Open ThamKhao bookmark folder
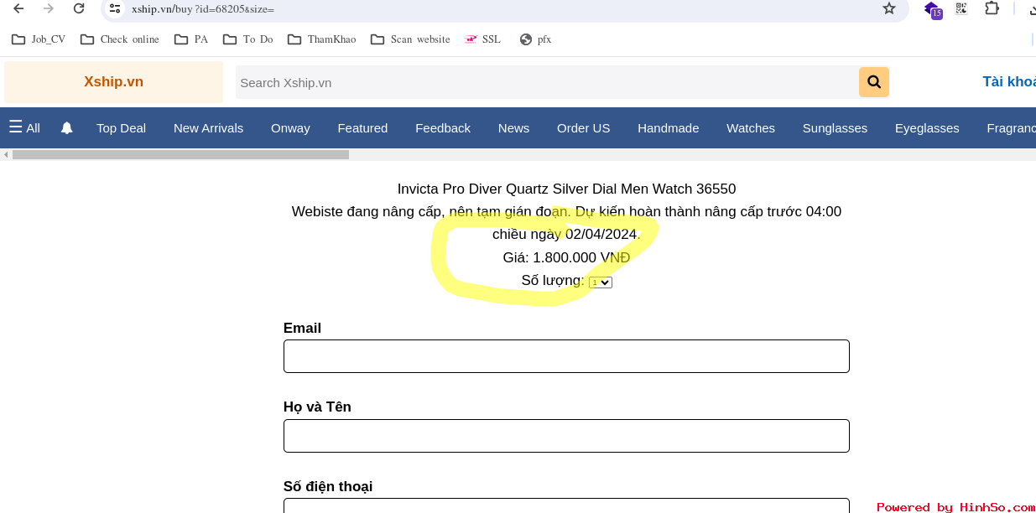 click(x=321, y=39)
